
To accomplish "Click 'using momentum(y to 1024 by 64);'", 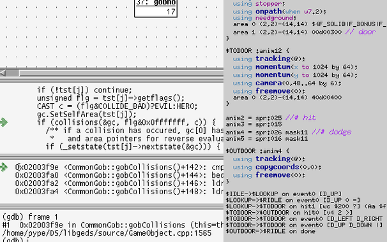I will click(x=295, y=75).
